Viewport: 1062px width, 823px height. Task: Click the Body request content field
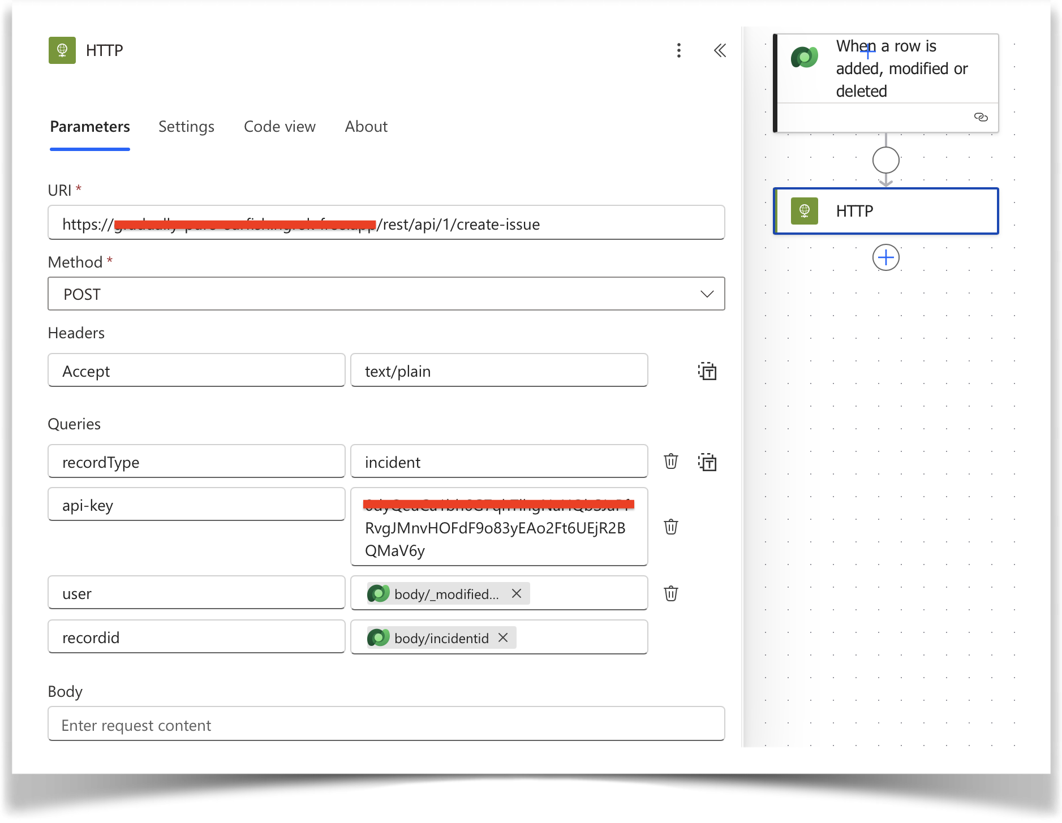386,723
